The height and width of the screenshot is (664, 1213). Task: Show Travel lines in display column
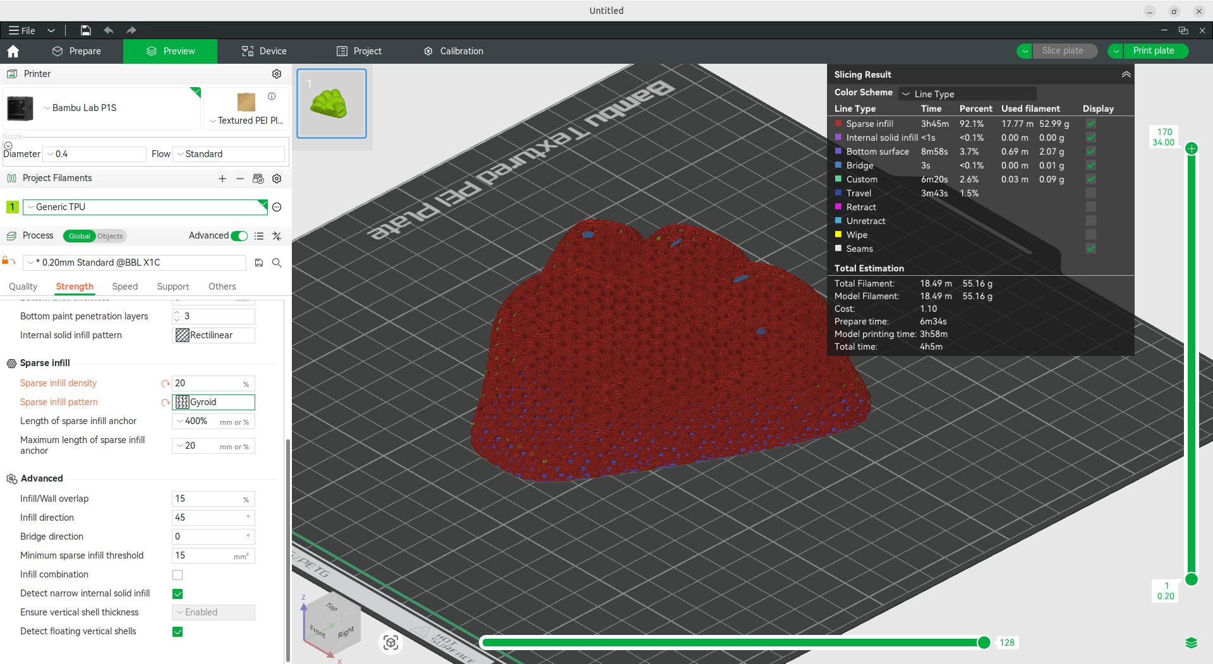(1091, 193)
